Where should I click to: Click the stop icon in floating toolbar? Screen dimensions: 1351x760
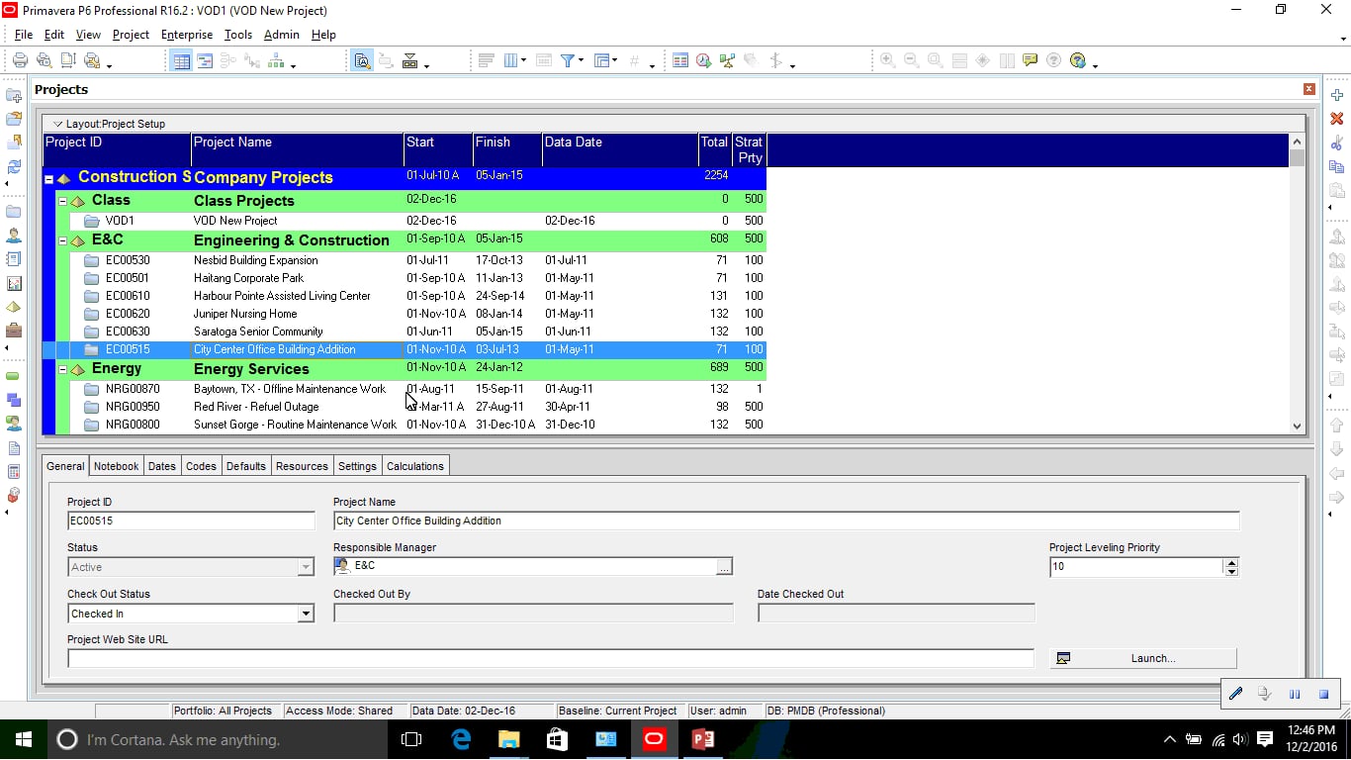(1323, 694)
